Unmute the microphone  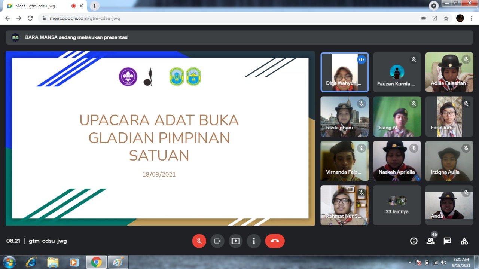tap(199, 241)
